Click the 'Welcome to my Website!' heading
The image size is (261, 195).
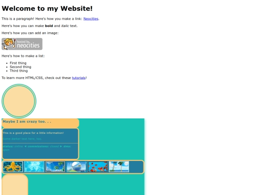pos(47,9)
